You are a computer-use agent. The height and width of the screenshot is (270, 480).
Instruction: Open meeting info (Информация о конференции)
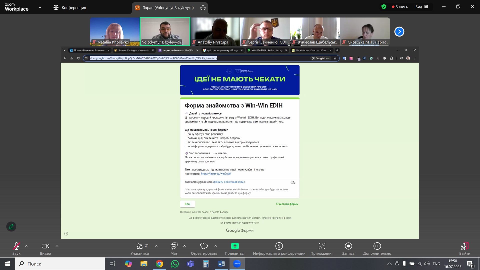tap(279, 247)
